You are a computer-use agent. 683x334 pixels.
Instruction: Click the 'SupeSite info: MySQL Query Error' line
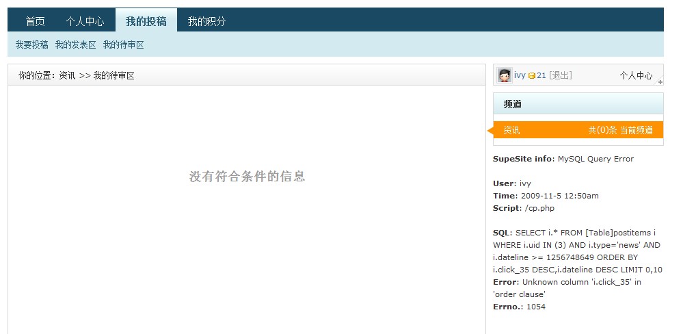click(x=563, y=159)
